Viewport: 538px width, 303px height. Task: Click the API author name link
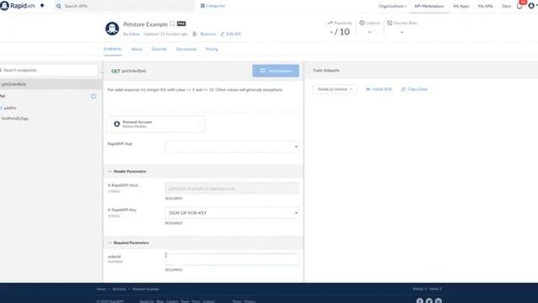tap(134, 34)
